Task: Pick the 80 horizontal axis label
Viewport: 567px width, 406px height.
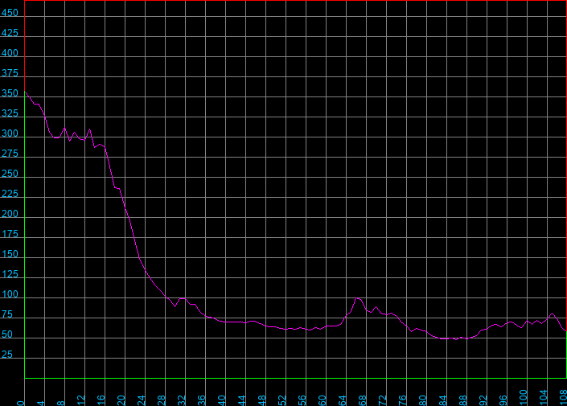Action: (x=423, y=400)
